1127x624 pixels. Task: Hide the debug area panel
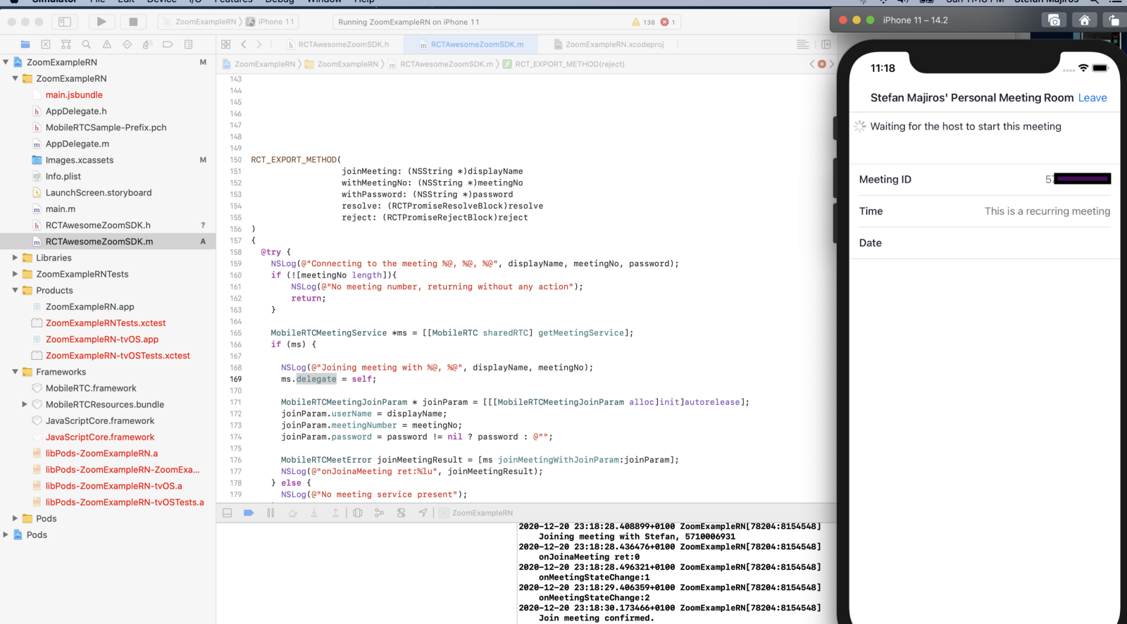pyautogui.click(x=228, y=513)
